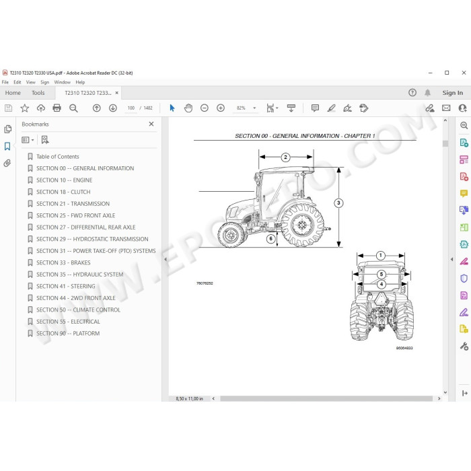Click the current page number field

point(131,108)
